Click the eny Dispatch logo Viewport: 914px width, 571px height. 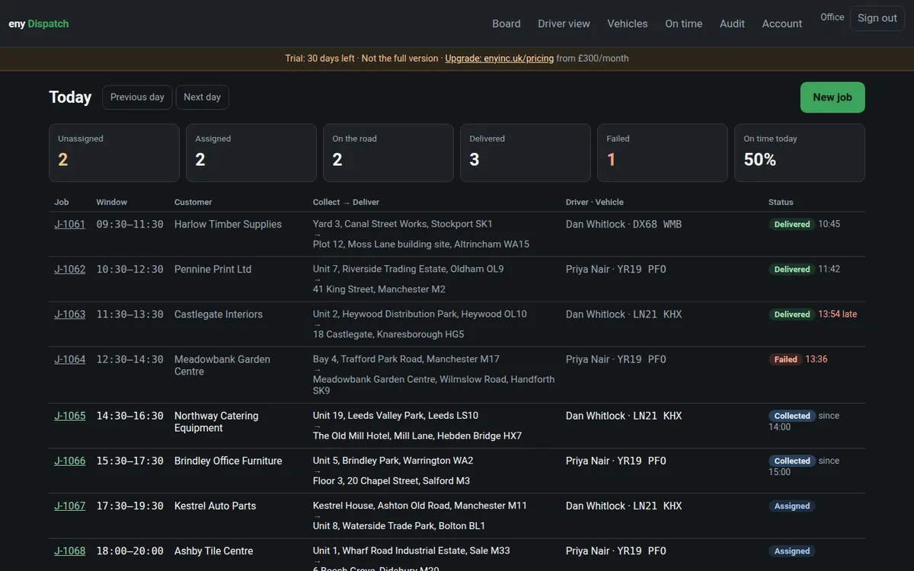[x=39, y=24]
